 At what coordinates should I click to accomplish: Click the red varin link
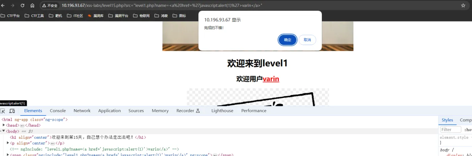point(271,79)
